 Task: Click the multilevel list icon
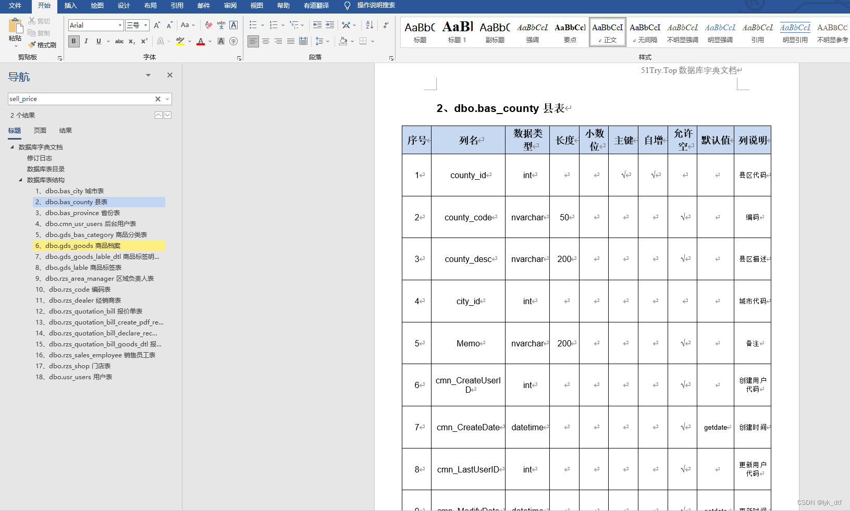(294, 25)
